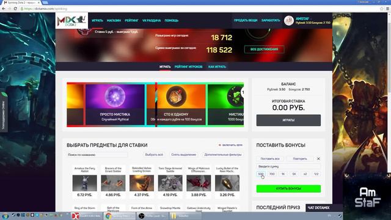Click the ПРОСТО МИСТИКА prize card
Viewport: 391px width, 220px height.
point(115,105)
